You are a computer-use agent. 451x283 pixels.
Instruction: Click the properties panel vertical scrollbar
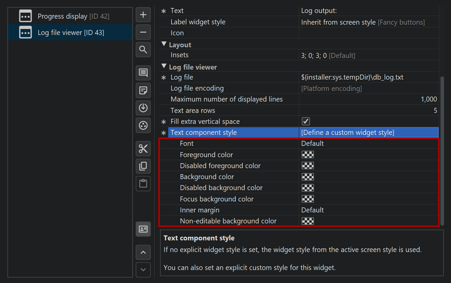pos(442,150)
